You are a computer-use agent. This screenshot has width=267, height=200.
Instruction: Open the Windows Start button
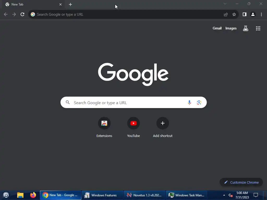(6, 195)
